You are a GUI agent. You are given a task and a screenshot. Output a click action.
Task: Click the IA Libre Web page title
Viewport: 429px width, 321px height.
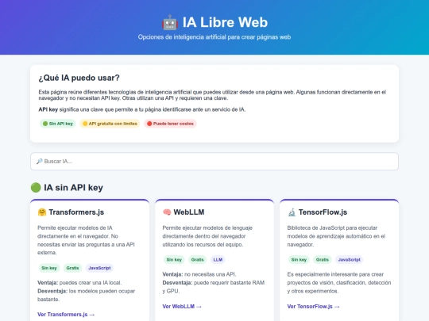tap(225, 22)
